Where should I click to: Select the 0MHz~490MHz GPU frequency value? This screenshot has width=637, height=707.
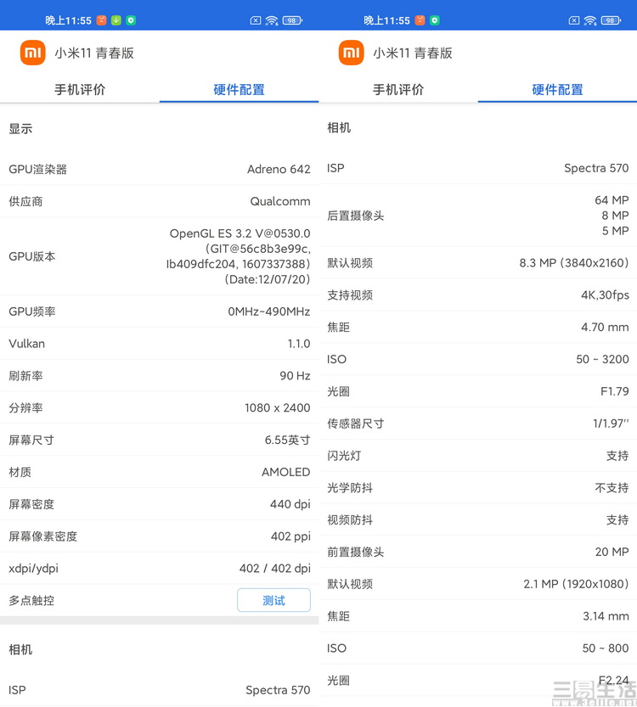coord(269,311)
